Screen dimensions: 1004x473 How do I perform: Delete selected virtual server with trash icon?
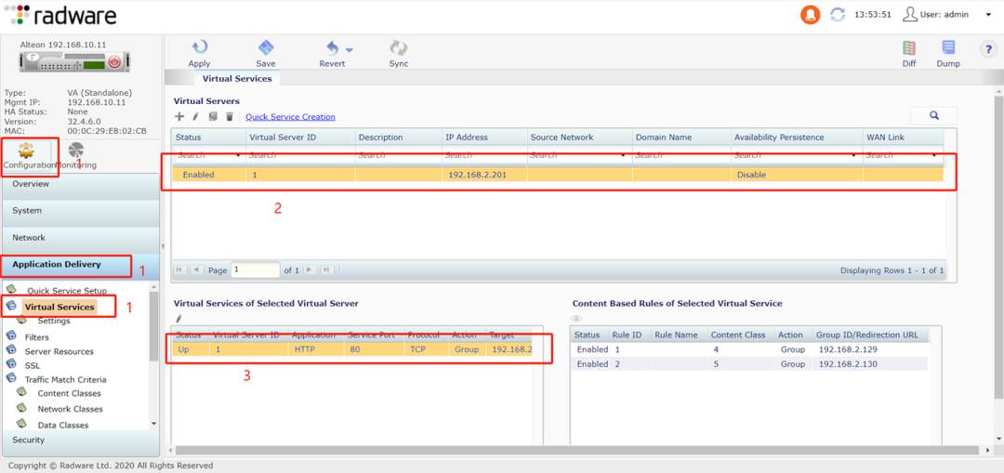click(x=230, y=117)
